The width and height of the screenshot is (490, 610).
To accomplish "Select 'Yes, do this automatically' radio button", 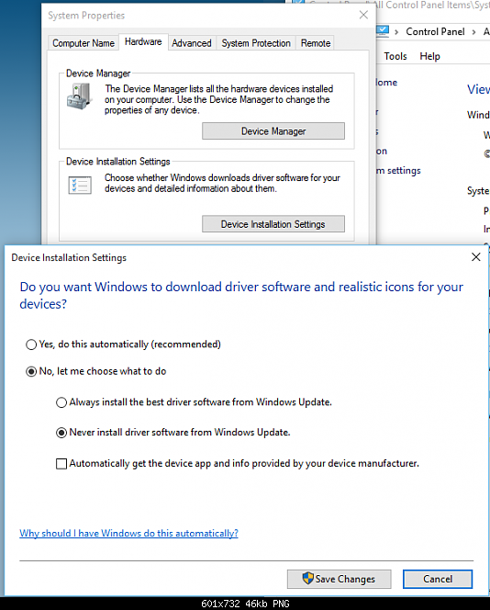I will tap(31, 345).
